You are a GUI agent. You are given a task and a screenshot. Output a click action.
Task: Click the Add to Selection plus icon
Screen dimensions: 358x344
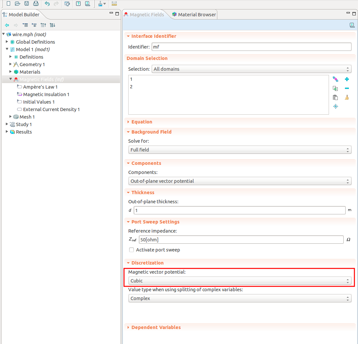point(347,79)
